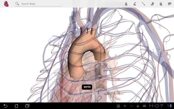Open the SD card notification icon
This screenshot has width=174, height=109.
tap(118, 106)
